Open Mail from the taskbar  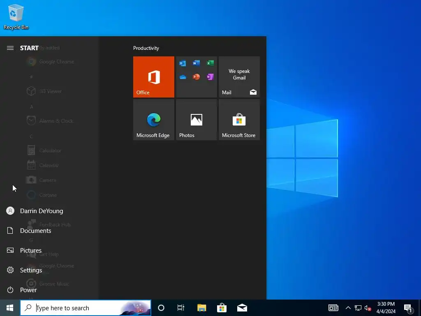point(242,308)
